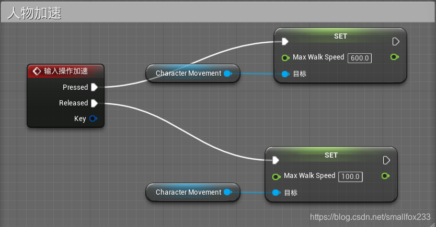Screen dimensions: 436x227
Task: Click the execution output pin of the 600.0 SET node
Action: click(396, 42)
